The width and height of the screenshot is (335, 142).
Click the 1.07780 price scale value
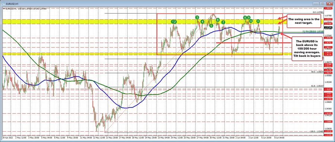pos(328,16)
